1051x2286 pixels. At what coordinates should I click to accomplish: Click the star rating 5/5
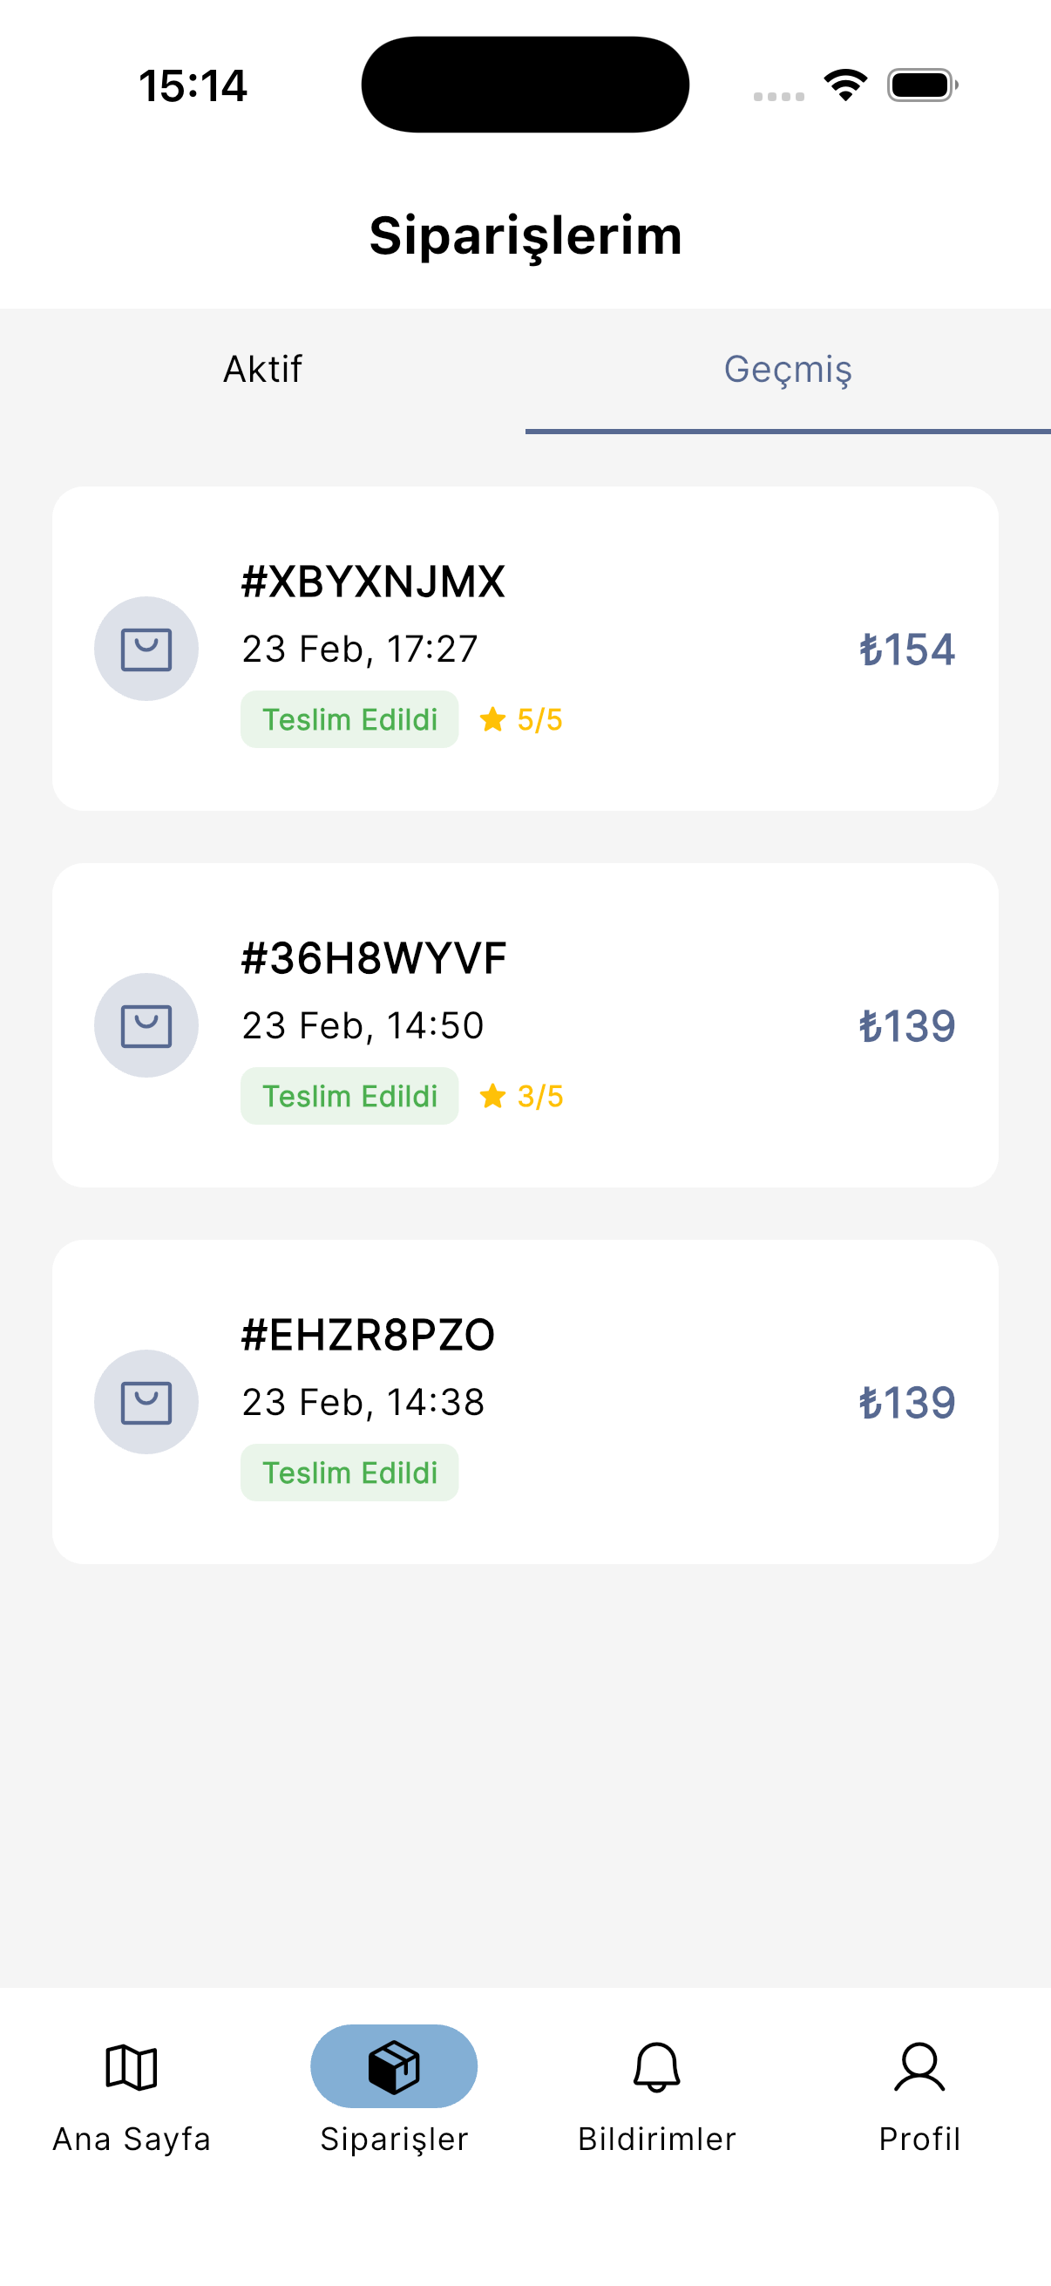coord(521,719)
